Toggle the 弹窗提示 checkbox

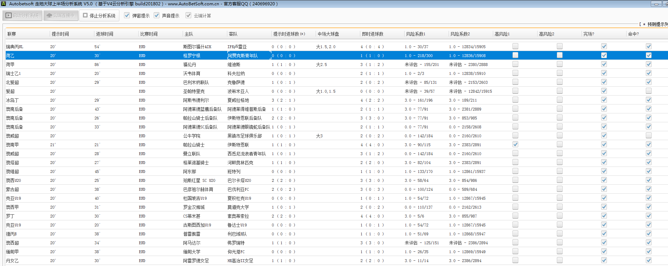point(127,15)
